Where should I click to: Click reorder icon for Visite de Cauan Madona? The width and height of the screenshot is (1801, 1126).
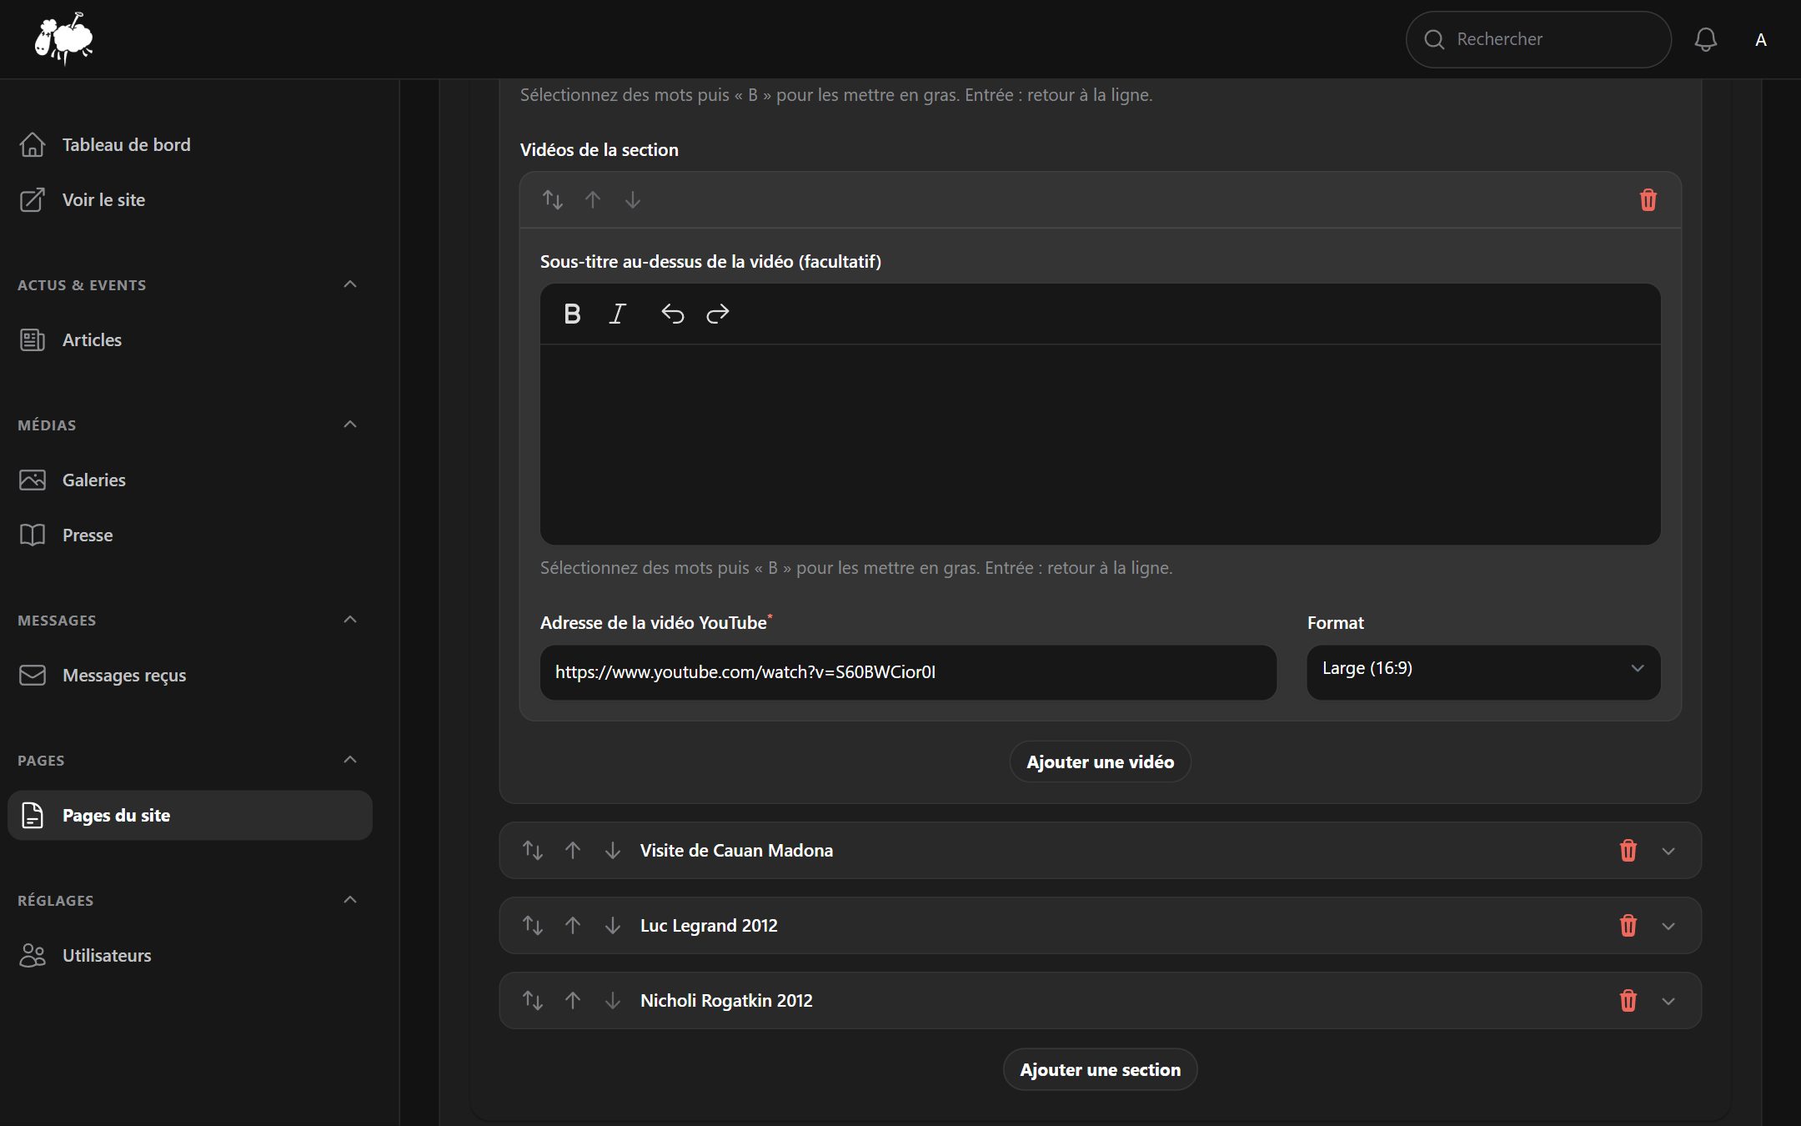[533, 850]
